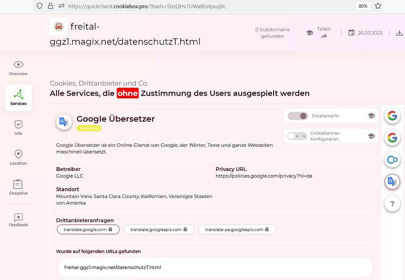This screenshot has width=405, height=280.
Task: Click the translate-pa.googleapis.com request chip
Action: pos(237,229)
